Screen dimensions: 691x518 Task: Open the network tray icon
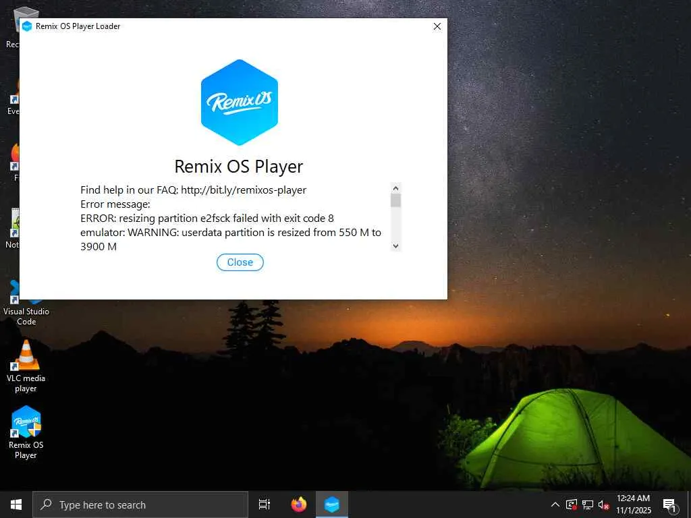pos(588,505)
